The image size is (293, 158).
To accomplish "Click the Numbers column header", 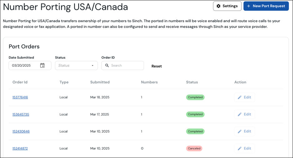I will click(149, 82).
